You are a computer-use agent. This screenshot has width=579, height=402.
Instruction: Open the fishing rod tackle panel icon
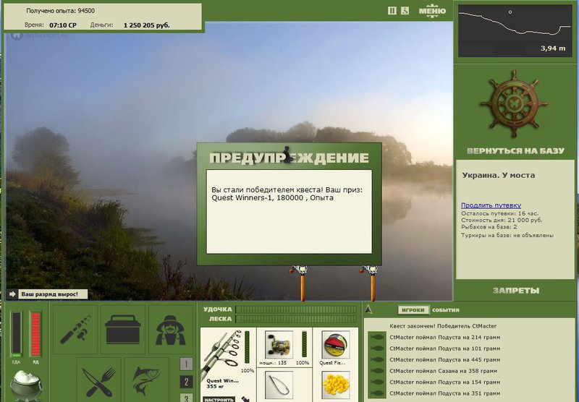click(x=75, y=330)
